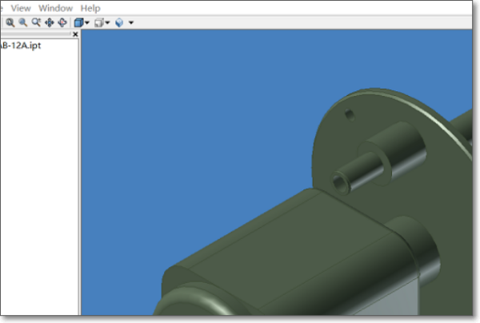The width and height of the screenshot is (480, 323).
Task: Close the browser panel with the X
Action: 75,34
